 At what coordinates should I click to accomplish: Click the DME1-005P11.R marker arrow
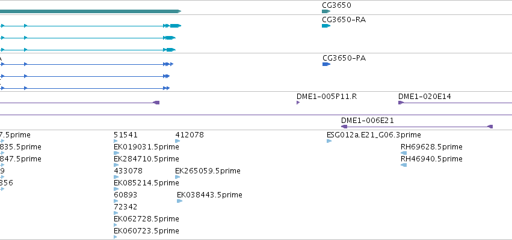tap(298, 103)
